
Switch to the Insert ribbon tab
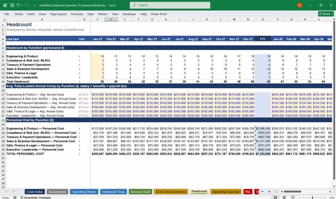[31, 14]
